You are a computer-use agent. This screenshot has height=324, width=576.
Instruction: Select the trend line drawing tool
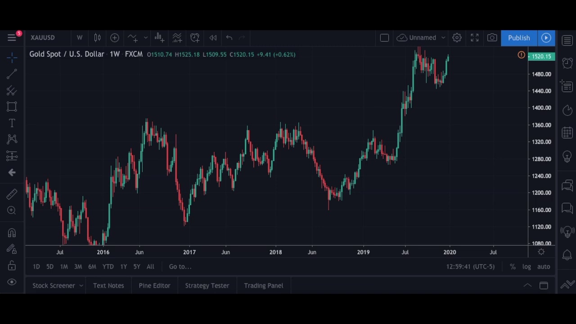[12, 73]
